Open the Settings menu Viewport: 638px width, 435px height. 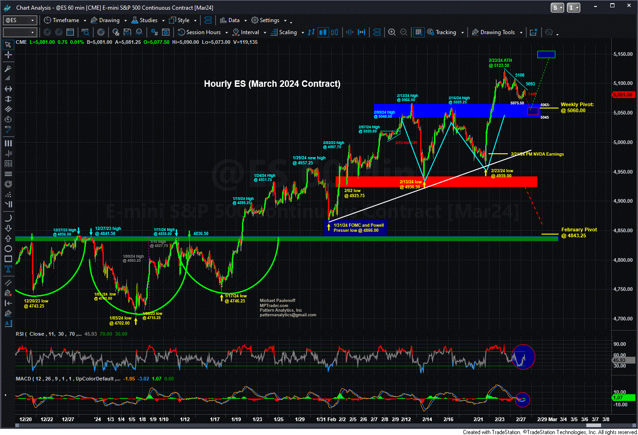click(265, 20)
